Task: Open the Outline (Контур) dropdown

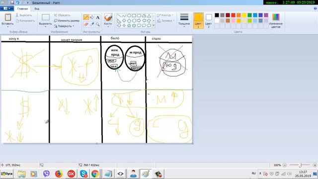Action: click(165, 15)
